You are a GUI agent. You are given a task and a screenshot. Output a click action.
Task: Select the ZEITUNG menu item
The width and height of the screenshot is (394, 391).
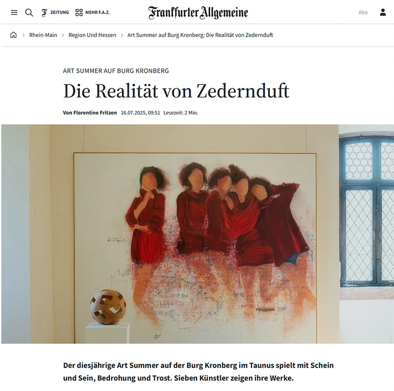click(60, 12)
